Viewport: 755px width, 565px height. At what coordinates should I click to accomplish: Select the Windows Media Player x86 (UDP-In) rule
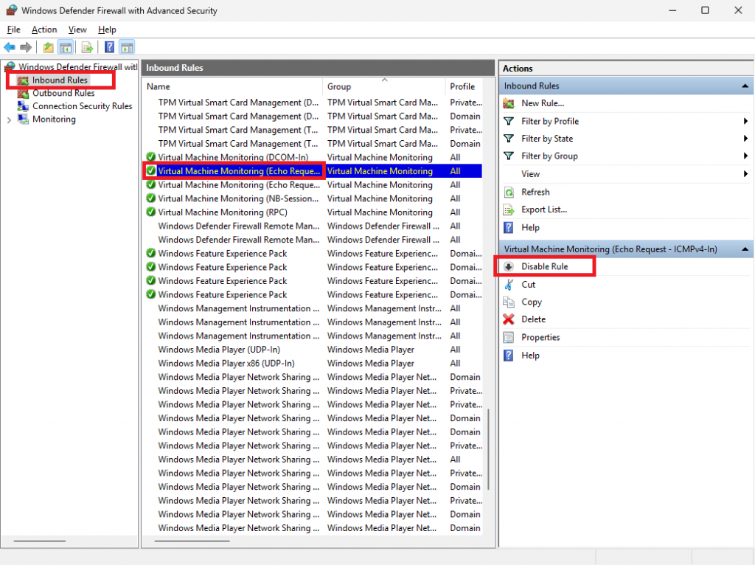tap(226, 363)
